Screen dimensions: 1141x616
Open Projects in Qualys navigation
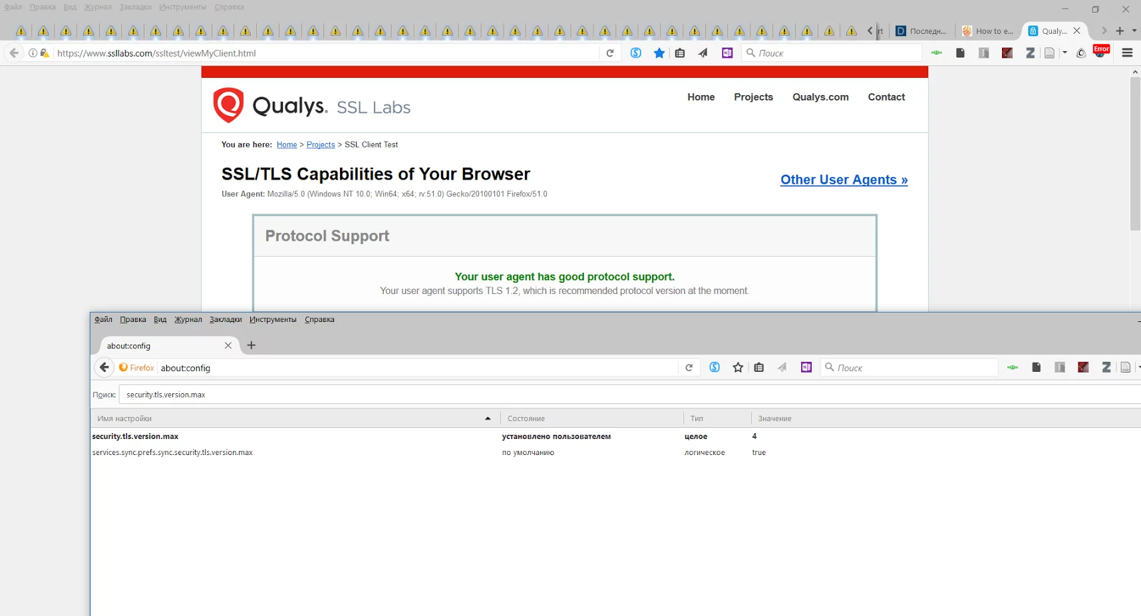pyautogui.click(x=754, y=97)
